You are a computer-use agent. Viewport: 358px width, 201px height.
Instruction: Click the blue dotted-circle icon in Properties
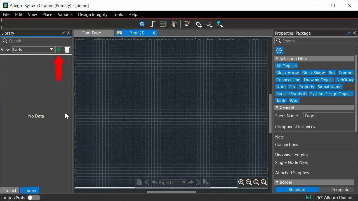click(x=279, y=51)
